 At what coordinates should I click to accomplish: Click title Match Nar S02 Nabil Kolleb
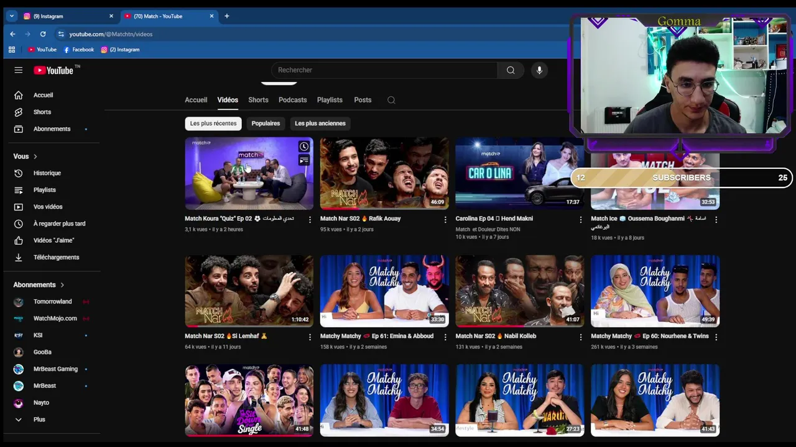[496, 336]
